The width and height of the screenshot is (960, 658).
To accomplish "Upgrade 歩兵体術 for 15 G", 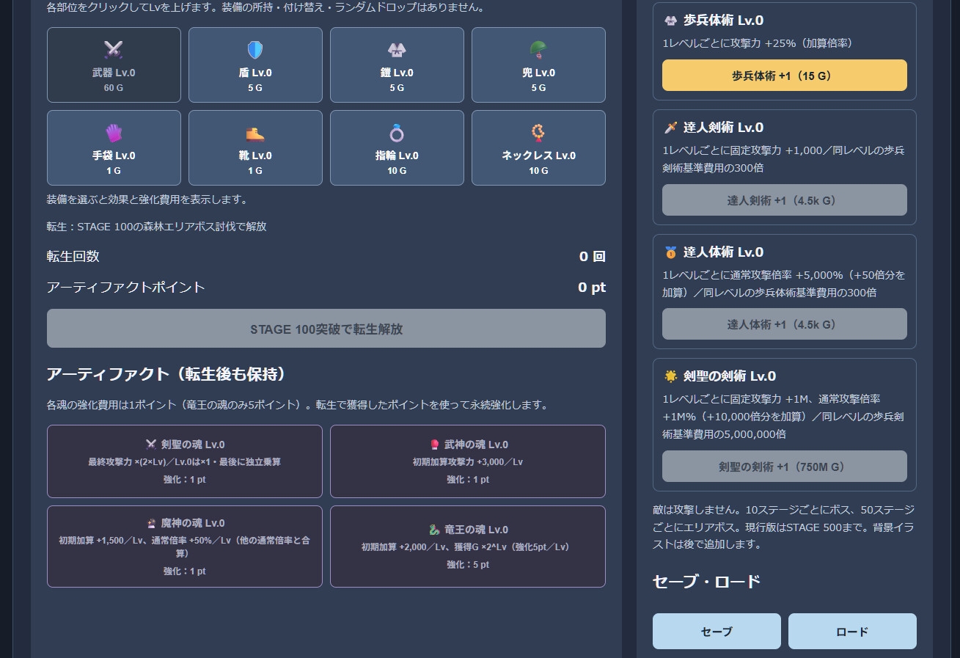I will coord(785,76).
